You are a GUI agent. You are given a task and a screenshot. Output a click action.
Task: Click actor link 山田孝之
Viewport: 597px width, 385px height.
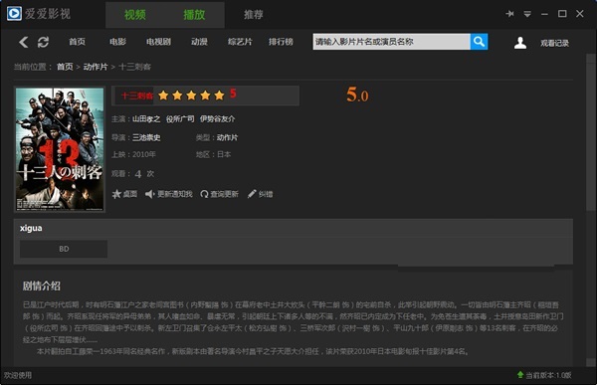point(146,119)
